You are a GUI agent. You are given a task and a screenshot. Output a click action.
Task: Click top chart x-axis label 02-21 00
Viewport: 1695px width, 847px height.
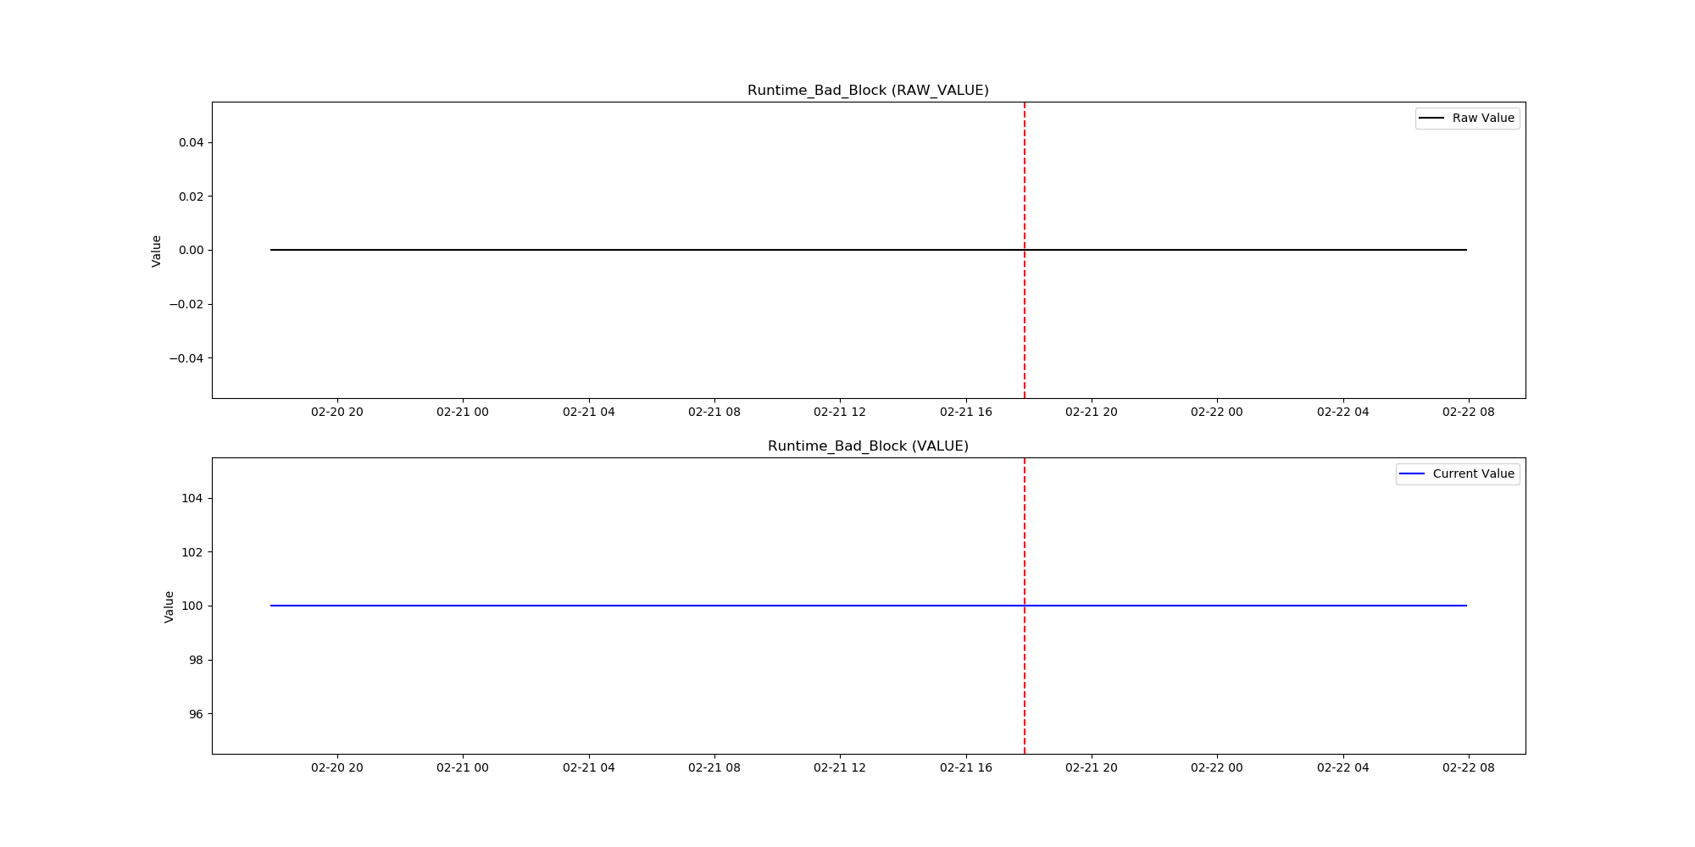[x=463, y=412]
